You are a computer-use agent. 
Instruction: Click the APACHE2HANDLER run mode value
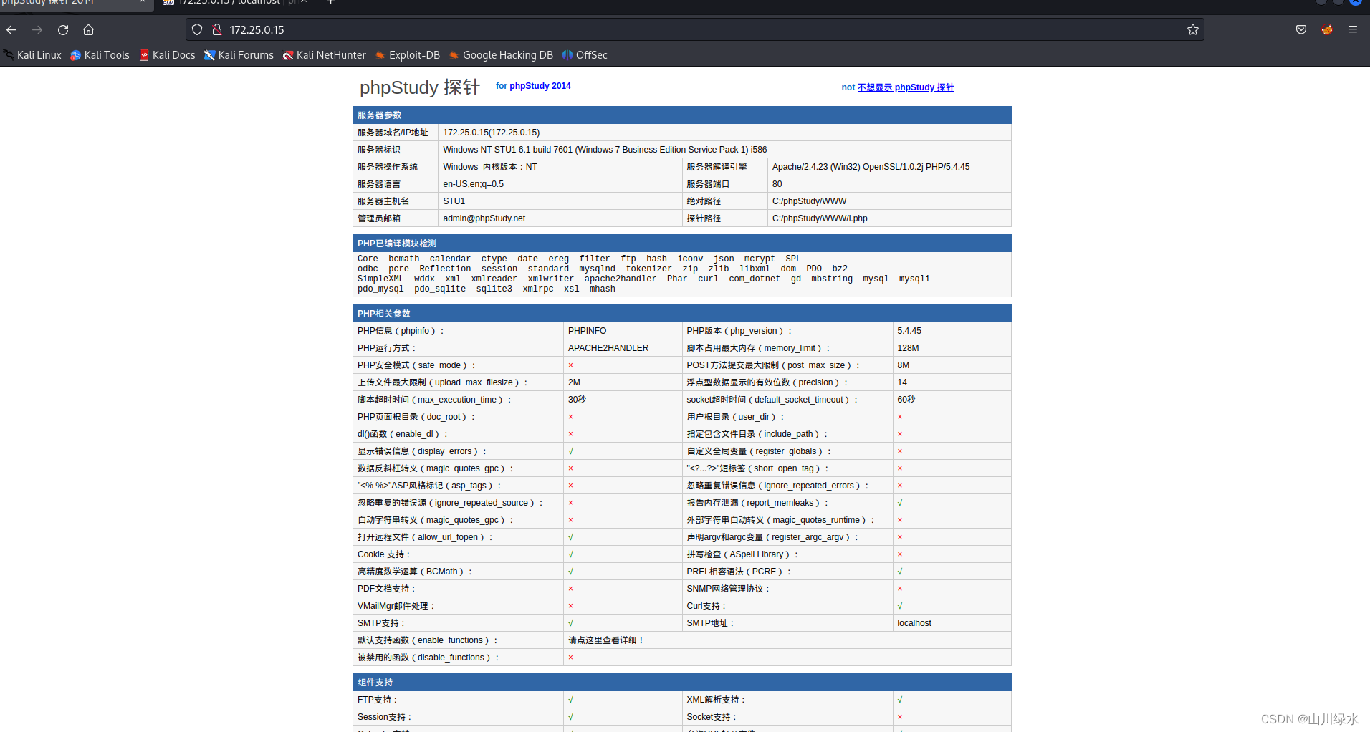(608, 348)
